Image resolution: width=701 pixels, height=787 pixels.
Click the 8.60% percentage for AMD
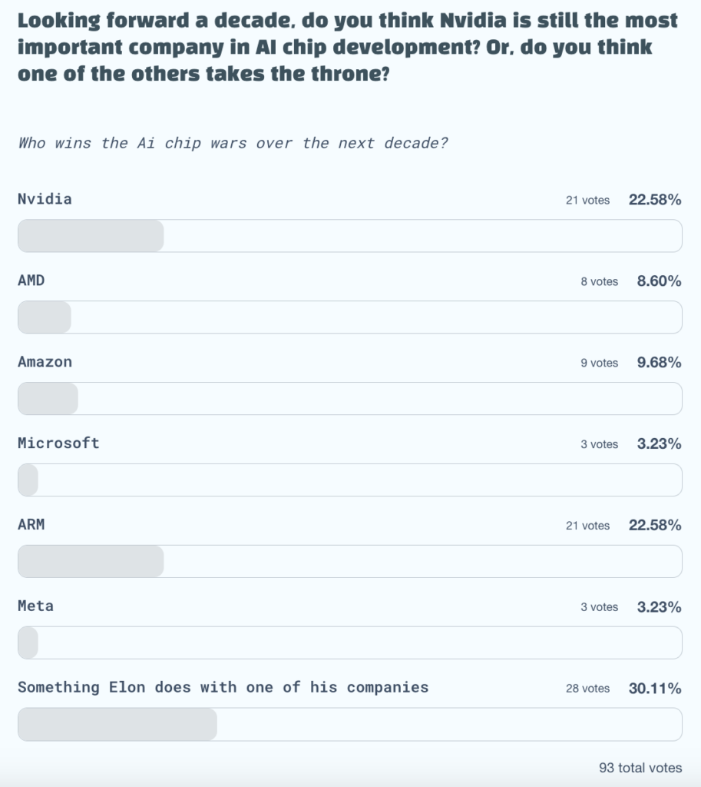click(x=659, y=281)
